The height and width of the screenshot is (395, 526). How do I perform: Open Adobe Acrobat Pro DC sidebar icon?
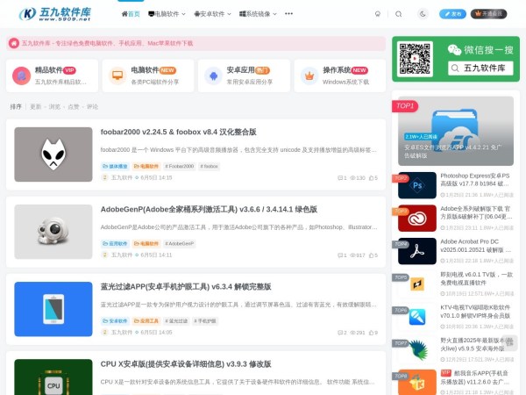pyautogui.click(x=417, y=251)
